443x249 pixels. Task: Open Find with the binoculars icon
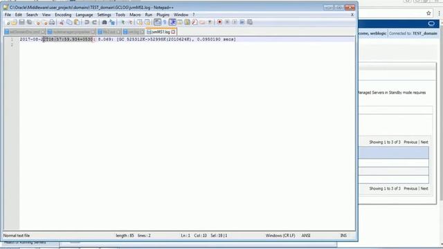pyautogui.click(x=105, y=22)
